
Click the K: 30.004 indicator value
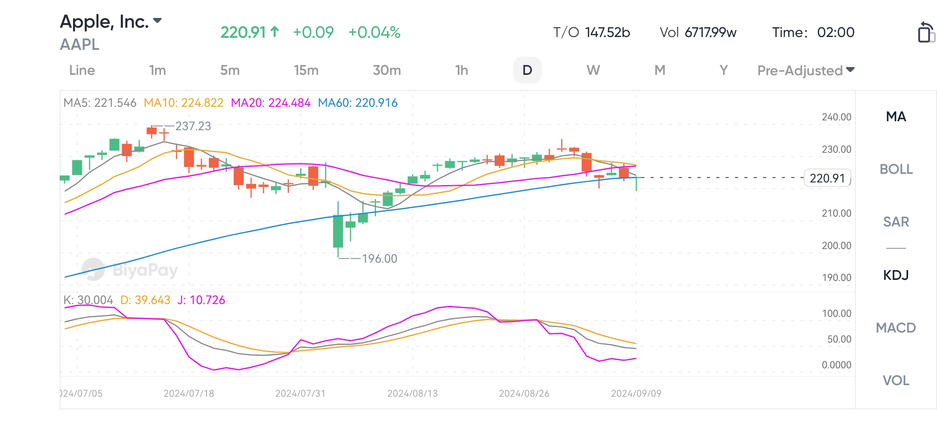coord(88,300)
